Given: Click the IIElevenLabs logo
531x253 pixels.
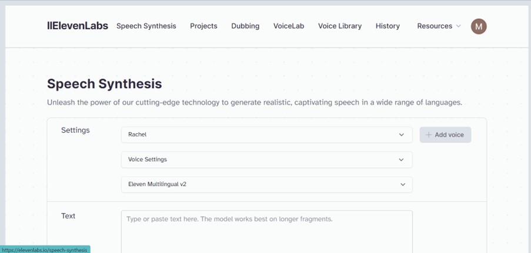Looking at the screenshot, I should click(x=78, y=26).
